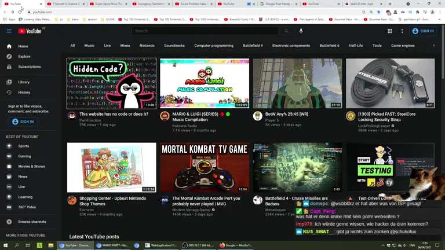Open the YouTube hamburger guide menu

9,31
